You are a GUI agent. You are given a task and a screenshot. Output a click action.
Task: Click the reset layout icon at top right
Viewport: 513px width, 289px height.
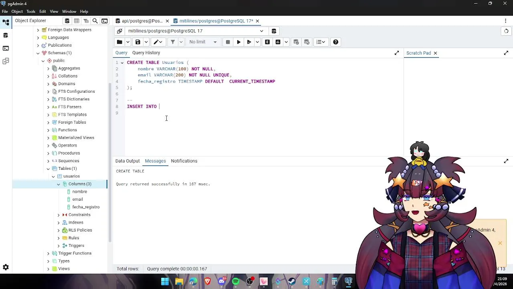[x=506, y=31]
